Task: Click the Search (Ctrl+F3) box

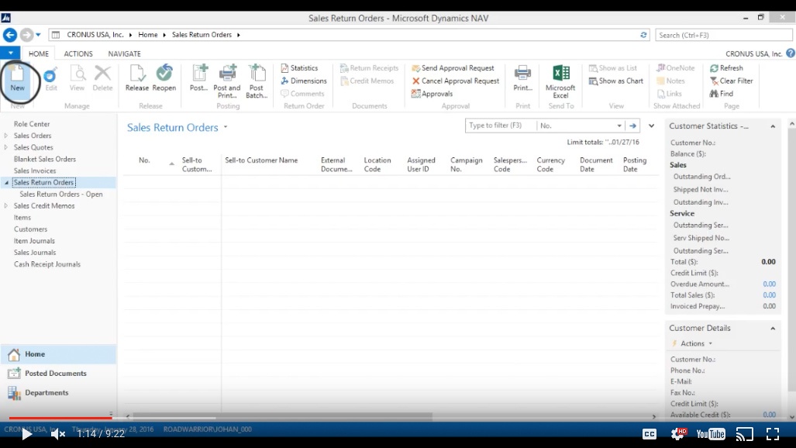Action: pos(723,35)
